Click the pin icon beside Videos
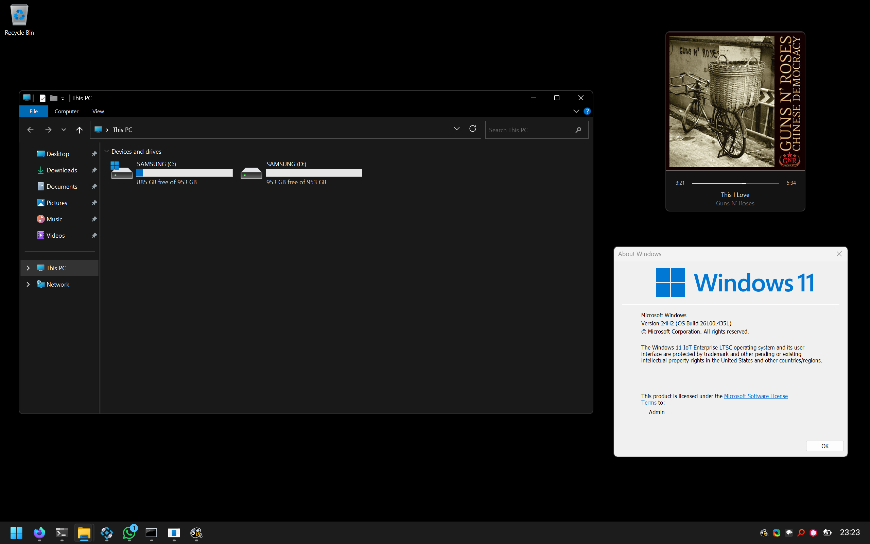Image resolution: width=870 pixels, height=544 pixels. 94,235
